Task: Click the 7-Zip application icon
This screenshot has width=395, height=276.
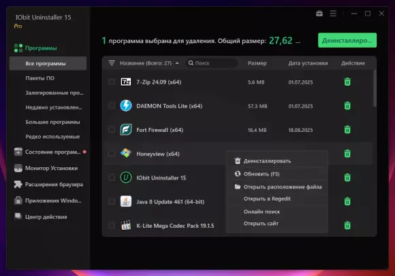Action: tap(126, 82)
